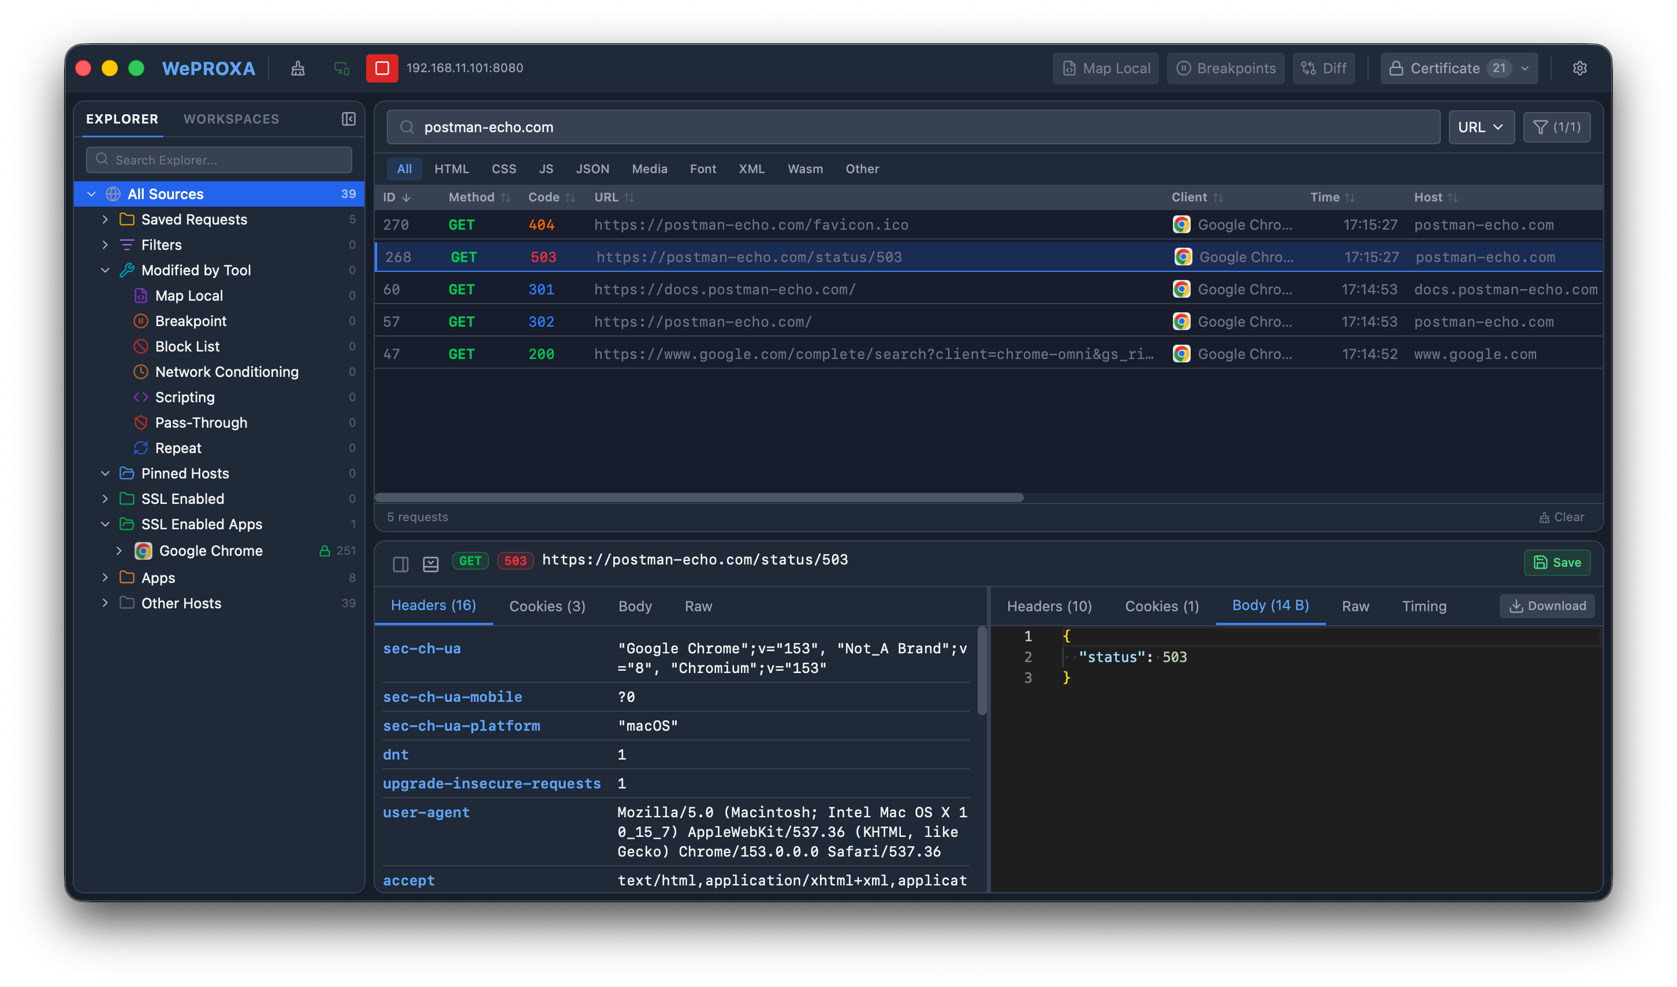Click the Pass-Through shield icon
Screen dimensions: 1677x987
pyautogui.click(x=140, y=423)
